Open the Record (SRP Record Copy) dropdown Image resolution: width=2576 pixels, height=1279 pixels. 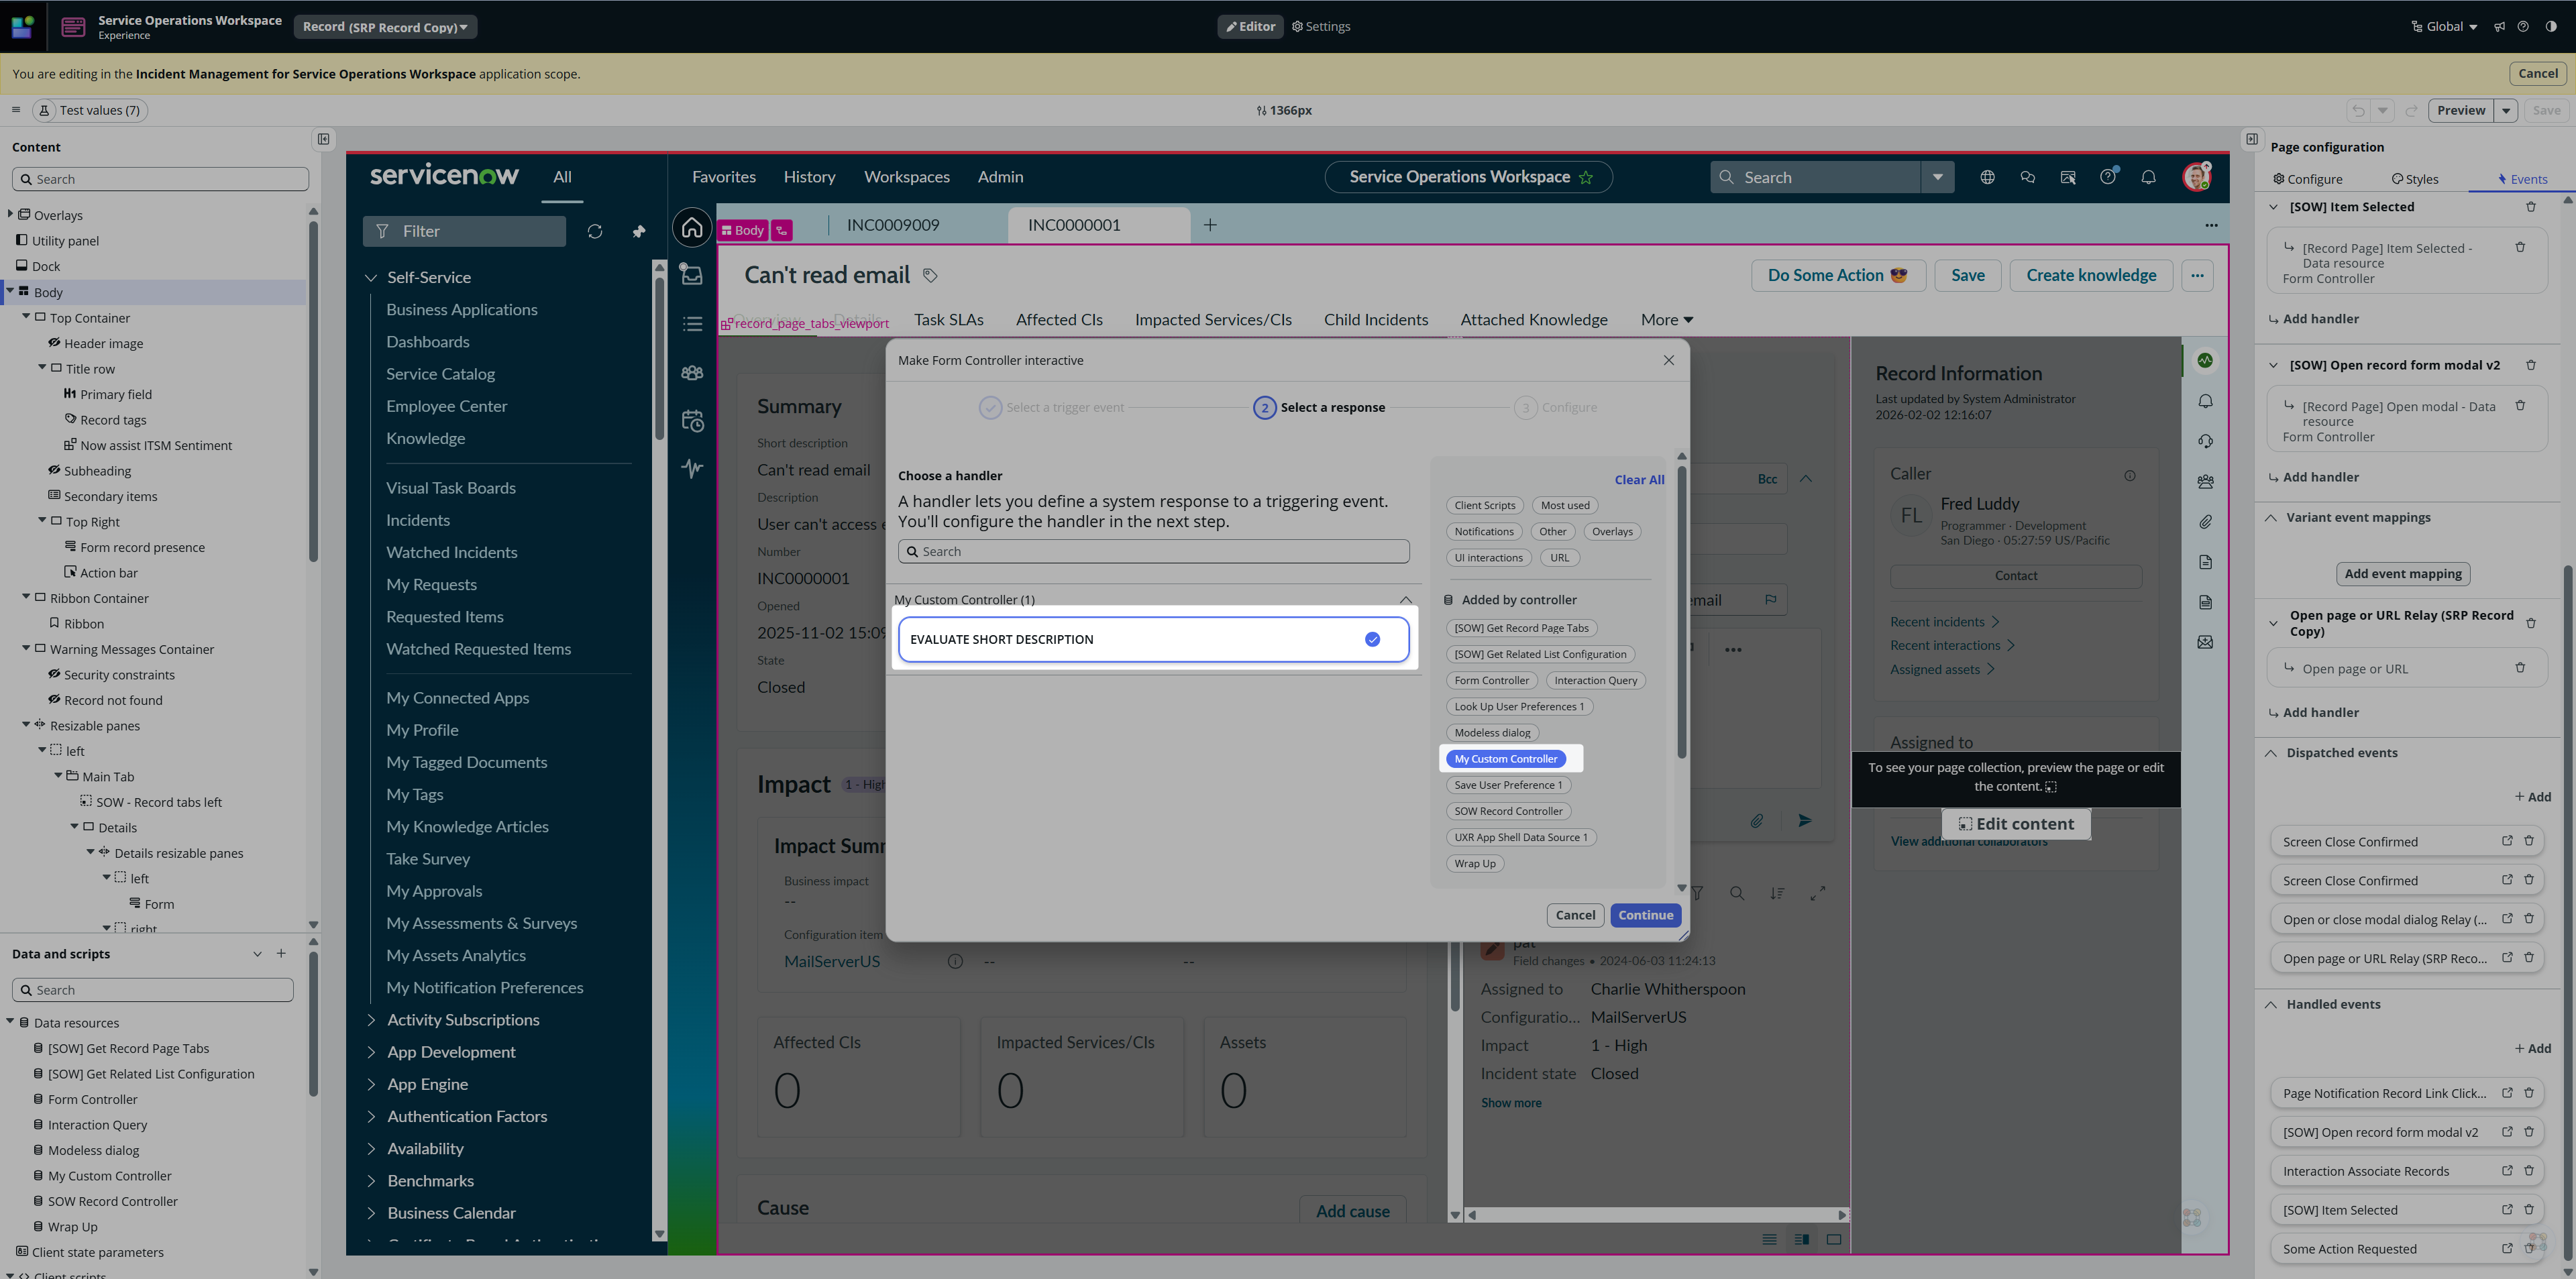(x=385, y=27)
